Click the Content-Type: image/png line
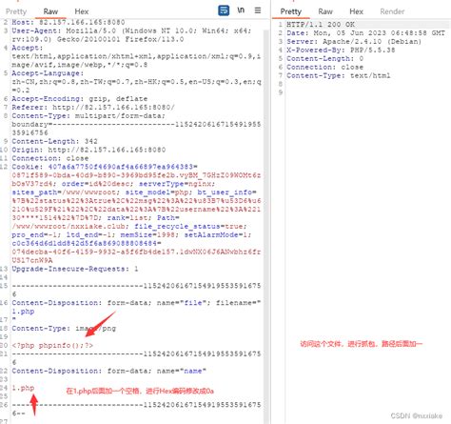Screen dimensions: 451x424 coord(64,329)
